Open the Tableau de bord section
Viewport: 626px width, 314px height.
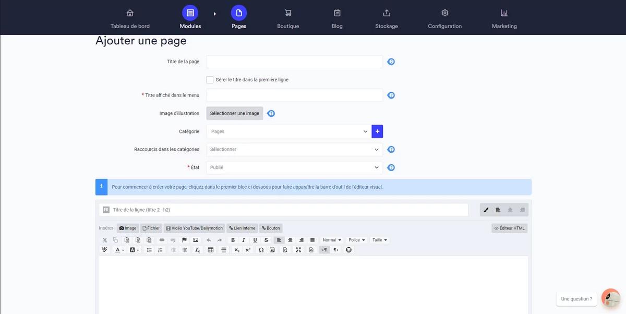click(130, 18)
